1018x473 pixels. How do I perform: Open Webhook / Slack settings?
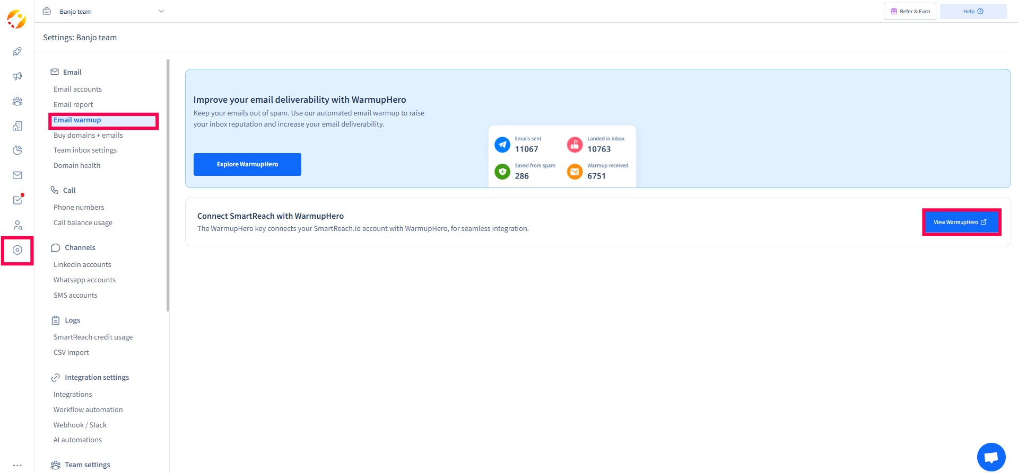tap(80, 425)
